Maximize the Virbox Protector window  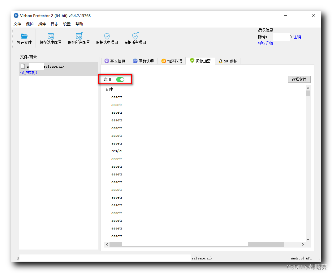click(x=300, y=16)
